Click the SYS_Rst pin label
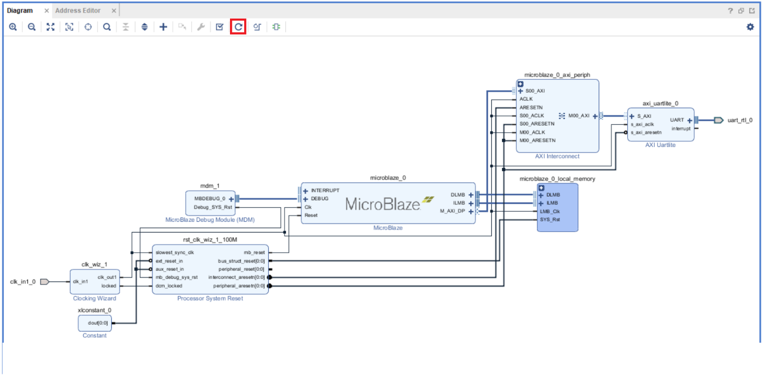This screenshot has height=375, width=763. pyautogui.click(x=550, y=220)
